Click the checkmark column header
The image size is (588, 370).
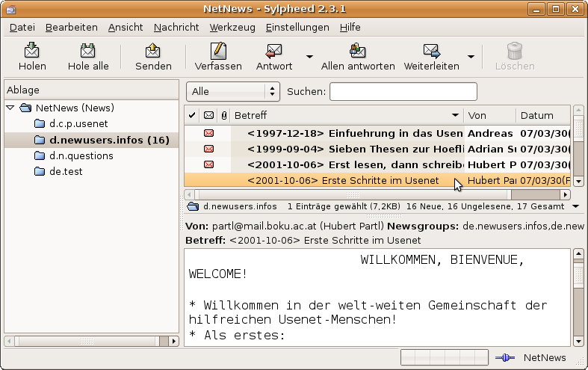click(192, 116)
